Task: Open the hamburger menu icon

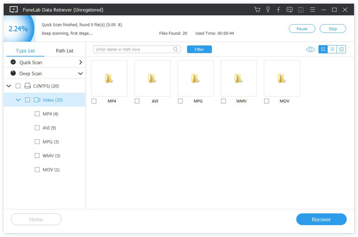Action: (x=312, y=9)
